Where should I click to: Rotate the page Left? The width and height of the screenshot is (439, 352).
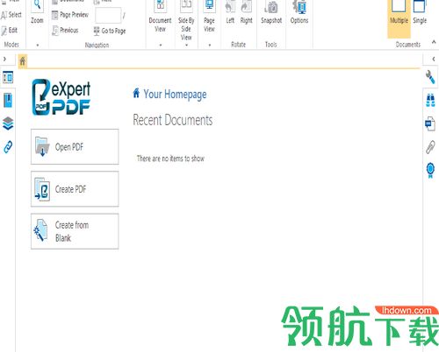pyautogui.click(x=230, y=12)
